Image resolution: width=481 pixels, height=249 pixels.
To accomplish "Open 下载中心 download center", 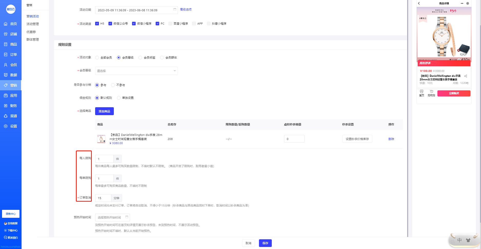I will pyautogui.click(x=11, y=230).
